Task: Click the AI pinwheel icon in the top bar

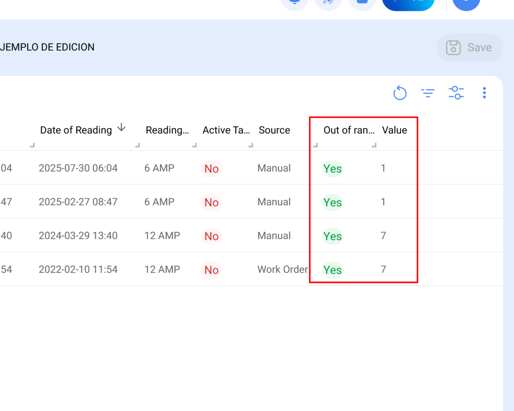Action: (328, 3)
